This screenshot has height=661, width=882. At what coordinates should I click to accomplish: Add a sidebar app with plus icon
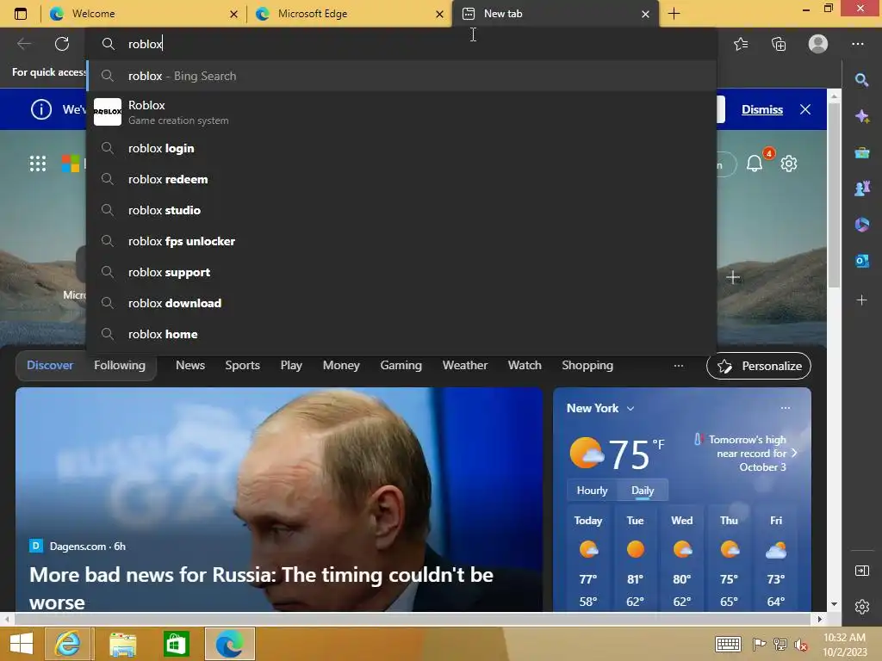[x=861, y=300]
